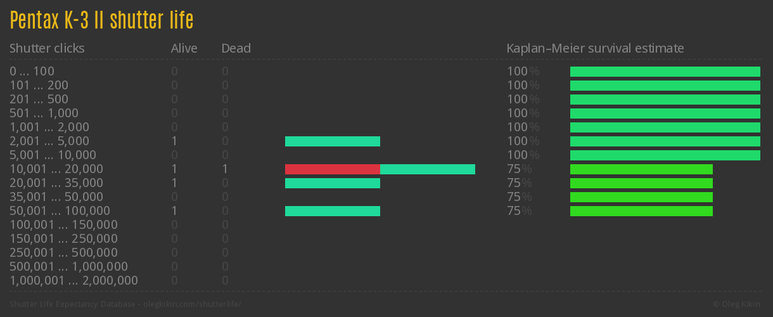Click the 75% label for 50,001 ... 100,000
Screen dimensions: 773x317
pyautogui.click(x=519, y=211)
